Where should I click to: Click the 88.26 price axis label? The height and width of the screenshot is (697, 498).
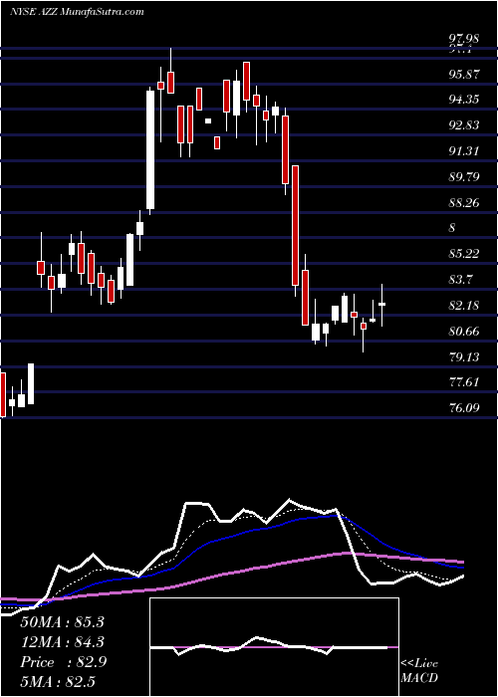pos(464,203)
